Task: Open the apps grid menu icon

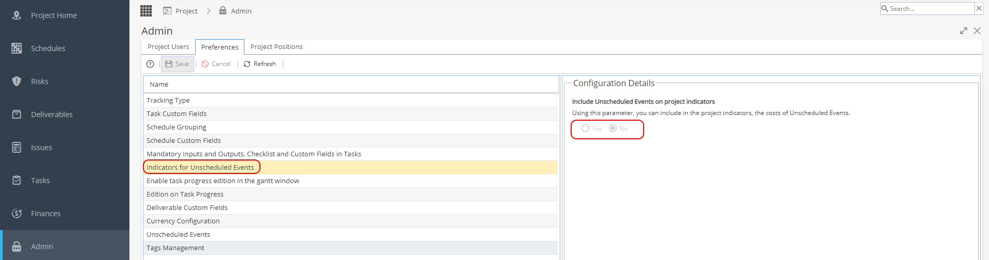Action: tap(146, 11)
